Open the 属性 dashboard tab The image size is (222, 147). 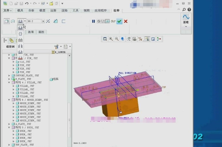[41, 32]
